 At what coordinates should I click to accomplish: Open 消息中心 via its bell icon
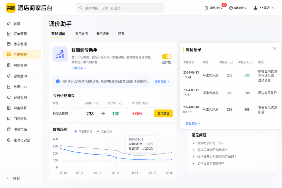[206, 8]
